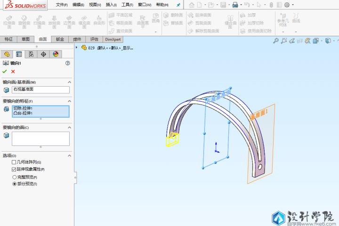Image resolution: width=339 pixels, height=226 pixels.
Task: Switch to the 特征 tab
Action: pyautogui.click(x=8, y=39)
